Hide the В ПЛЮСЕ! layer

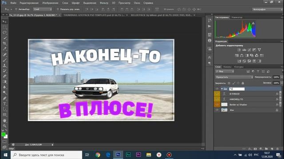[217, 94]
